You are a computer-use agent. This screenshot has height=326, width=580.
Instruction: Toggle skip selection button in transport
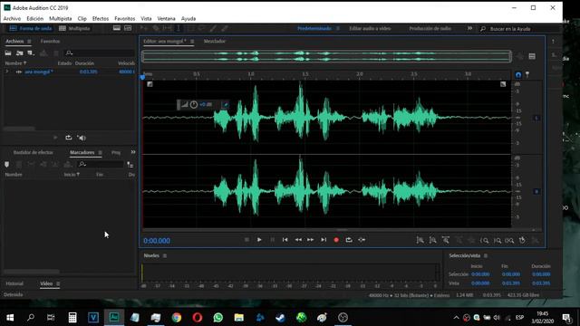tap(362, 240)
